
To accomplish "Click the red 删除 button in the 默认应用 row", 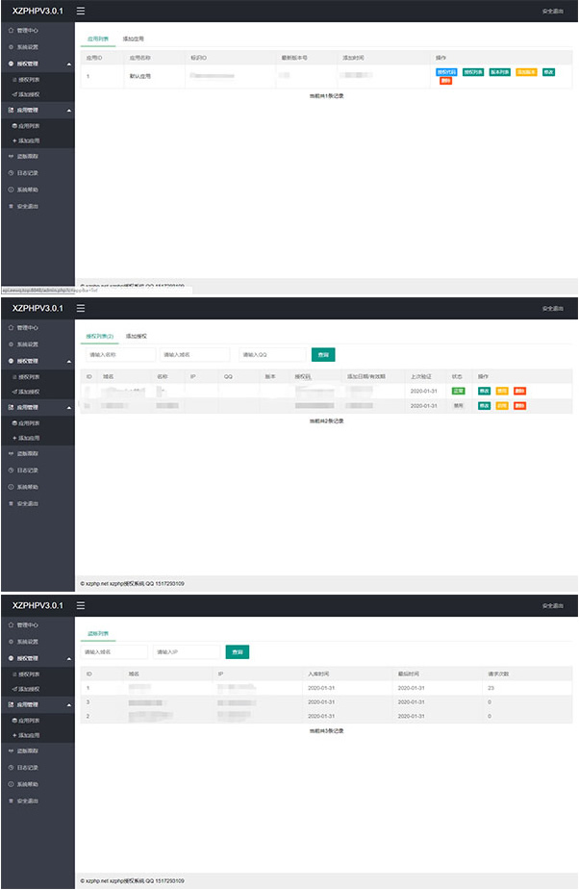I will (445, 81).
